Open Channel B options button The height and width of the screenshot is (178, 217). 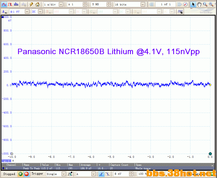pos(48,11)
